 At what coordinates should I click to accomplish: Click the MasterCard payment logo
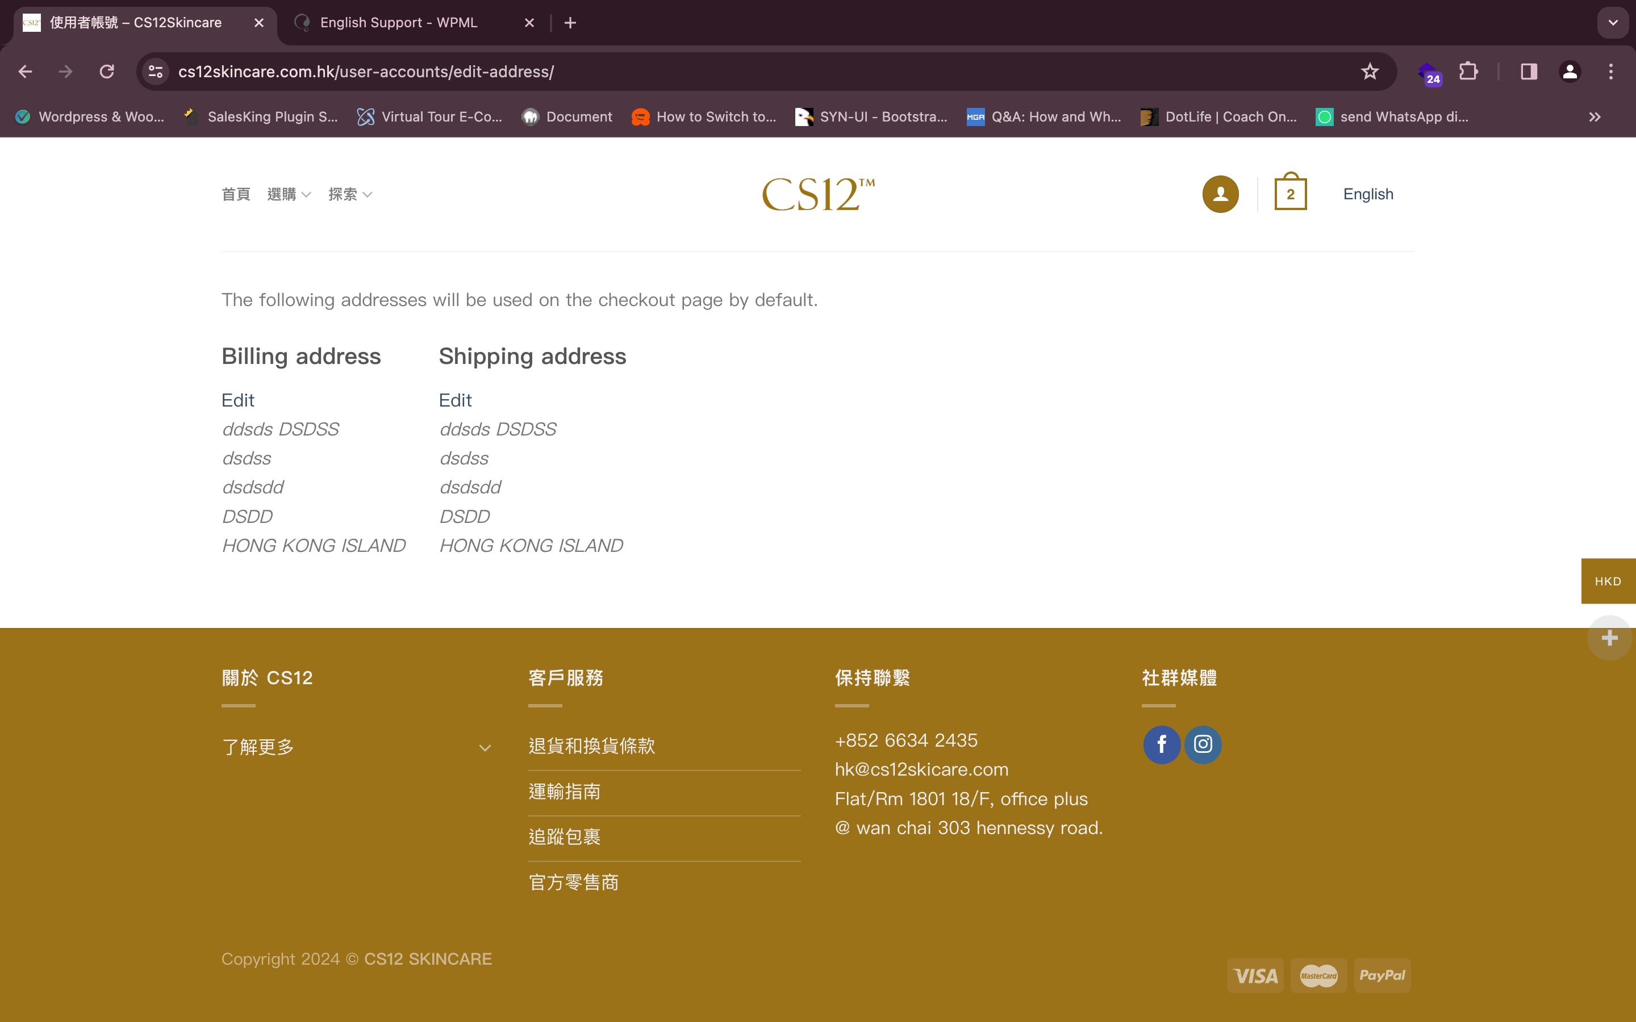[1318, 975]
